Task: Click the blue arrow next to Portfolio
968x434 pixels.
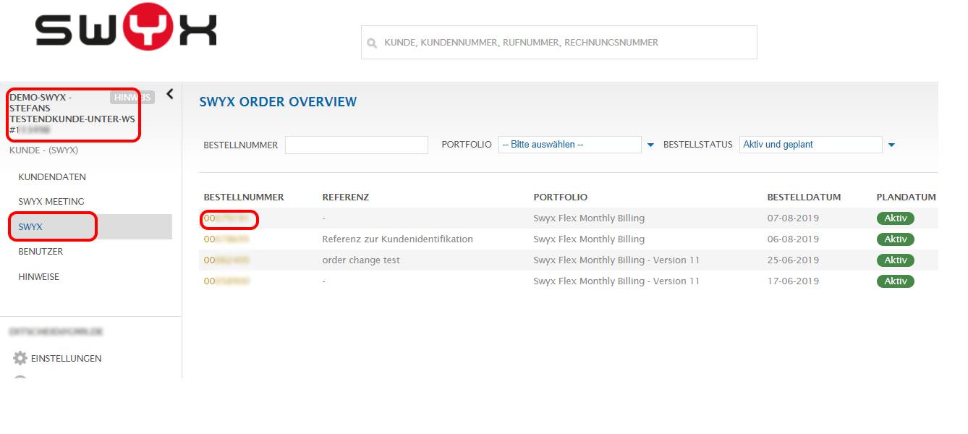Action: (650, 145)
